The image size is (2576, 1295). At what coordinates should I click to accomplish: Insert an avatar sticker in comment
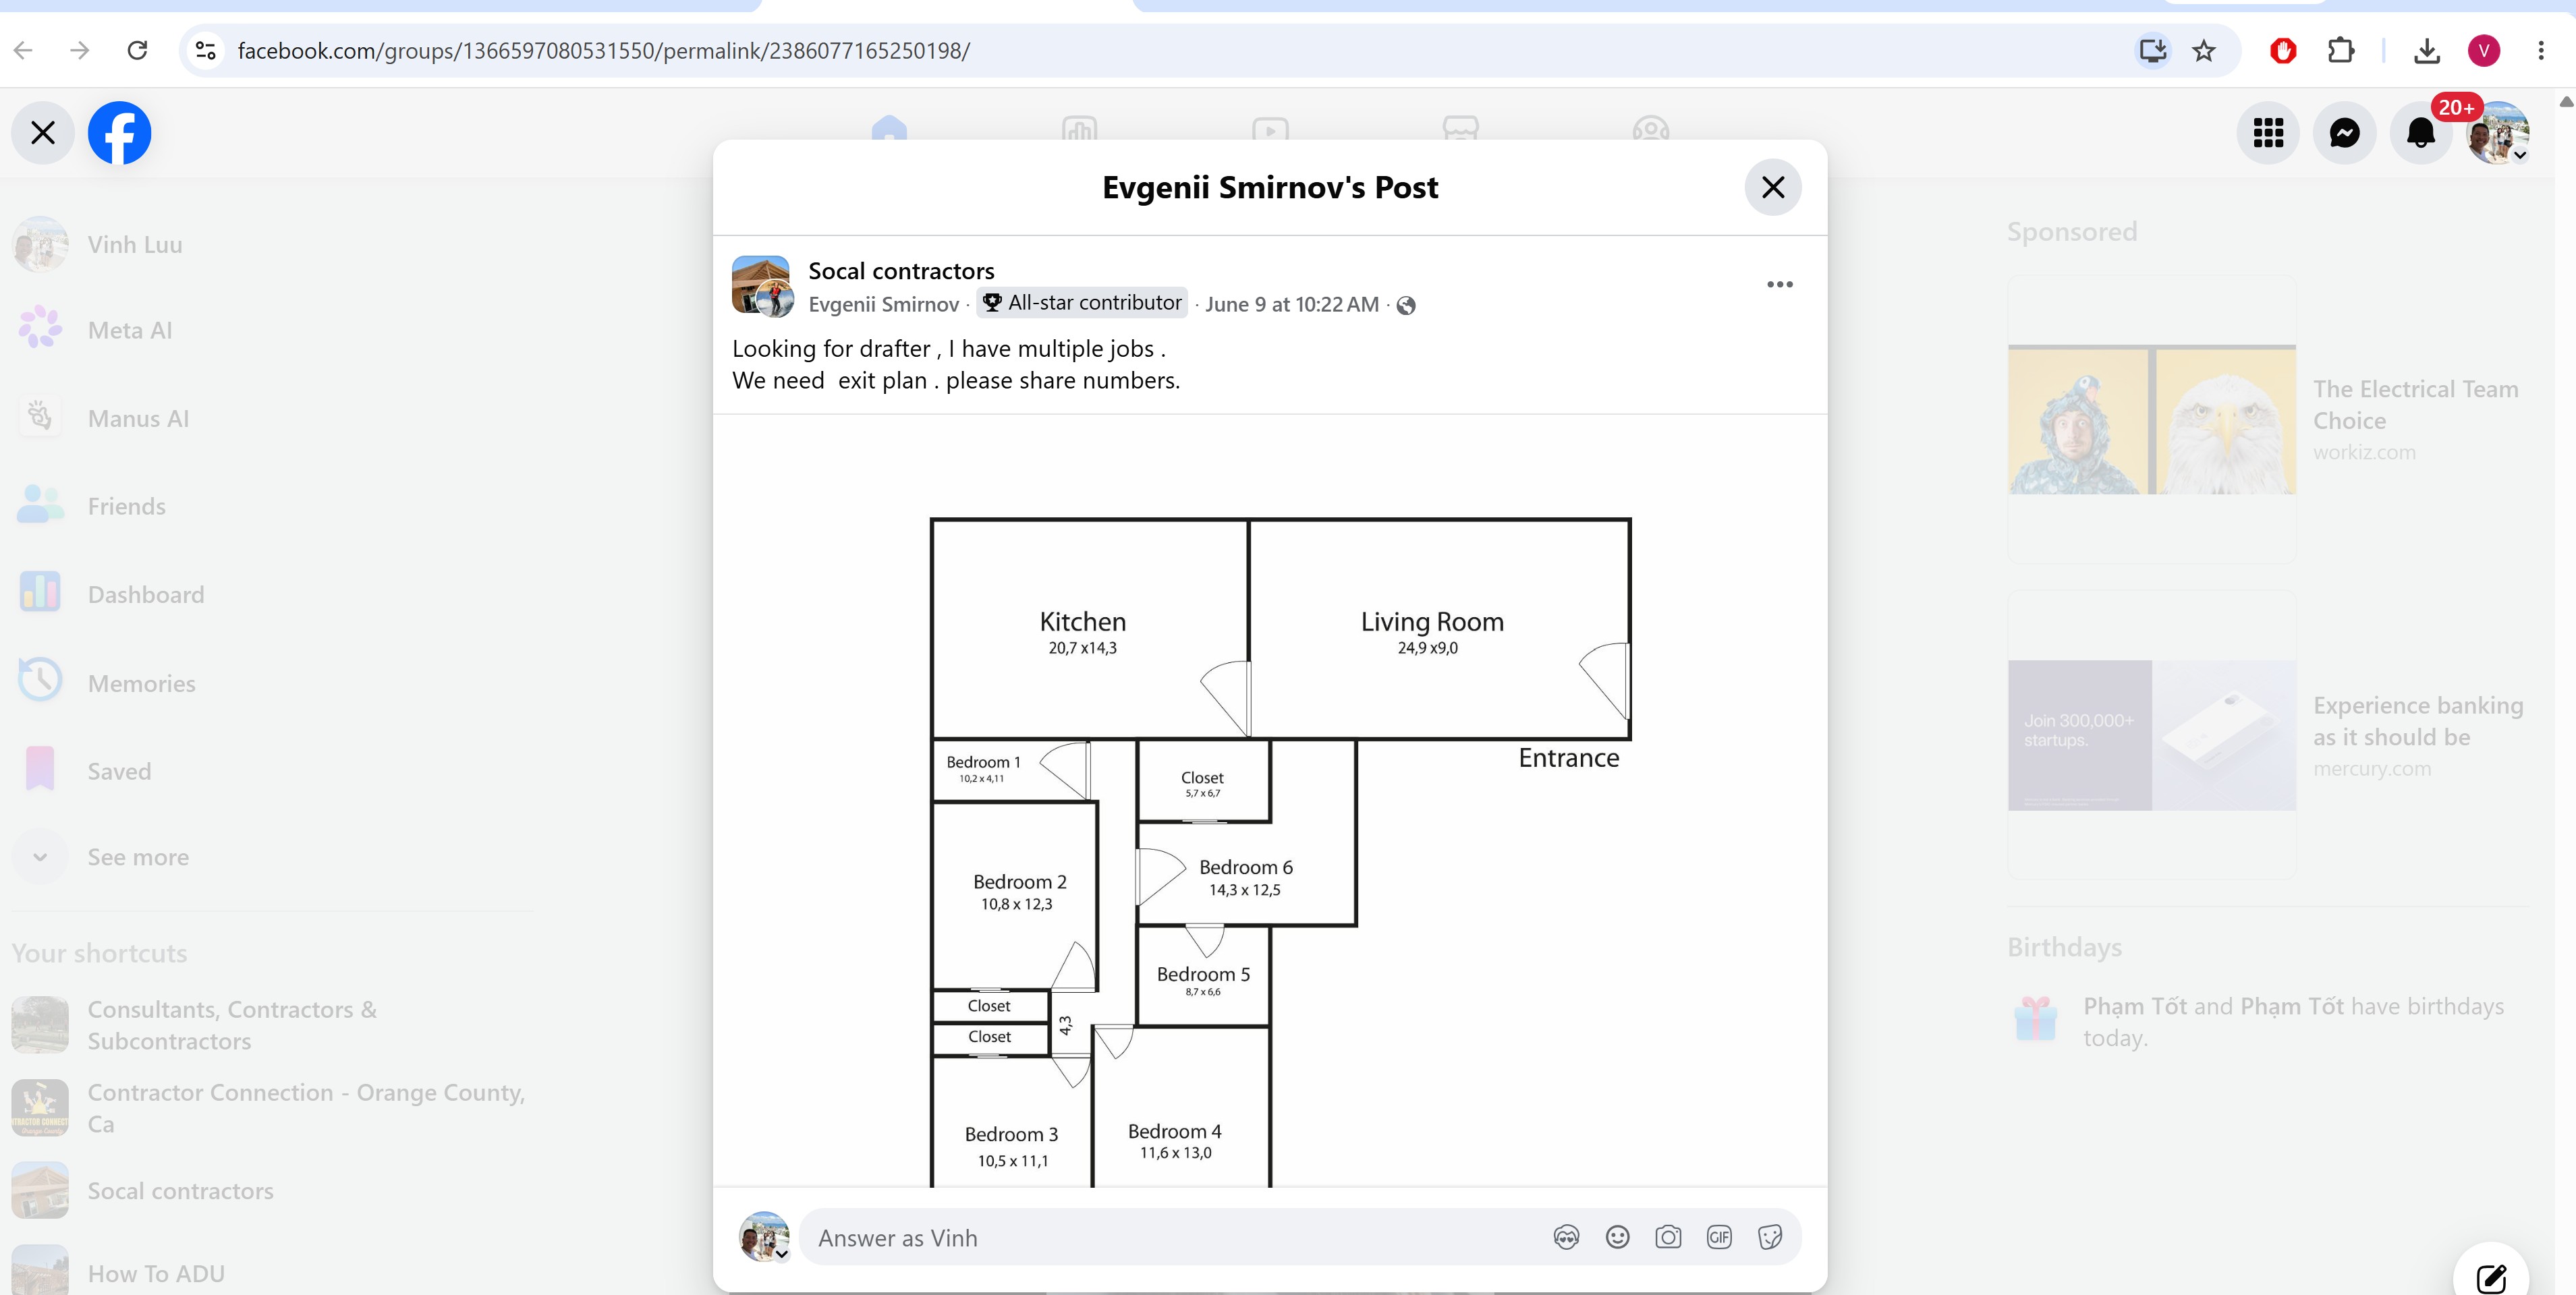(x=1566, y=1238)
